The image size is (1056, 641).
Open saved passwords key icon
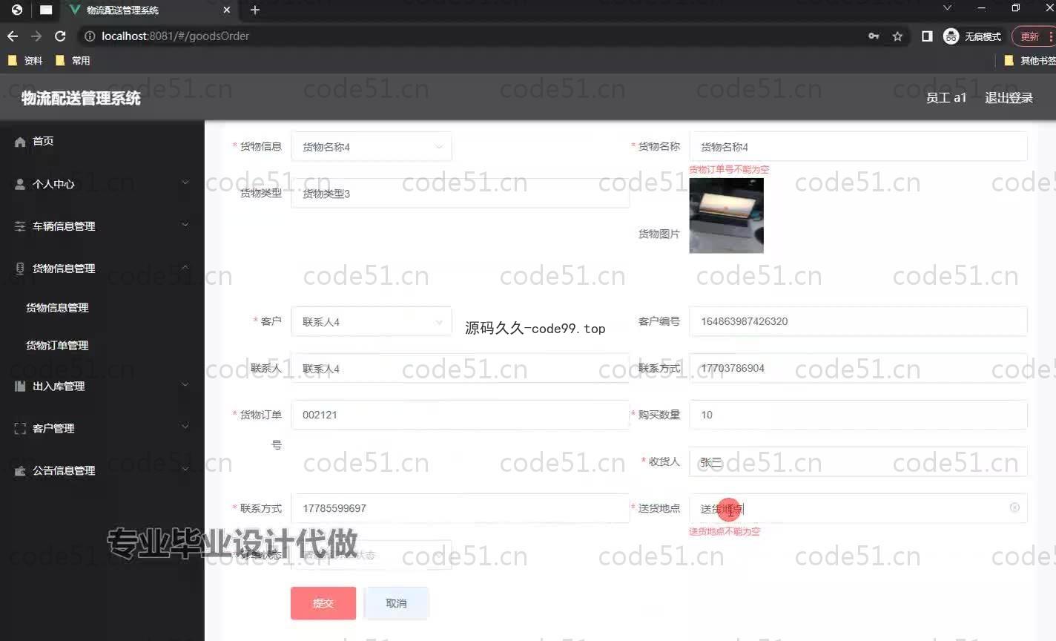[x=874, y=36]
